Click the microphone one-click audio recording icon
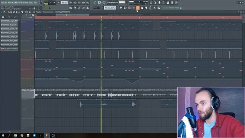The height and width of the screenshot is (138, 245). pyautogui.click(x=159, y=3)
